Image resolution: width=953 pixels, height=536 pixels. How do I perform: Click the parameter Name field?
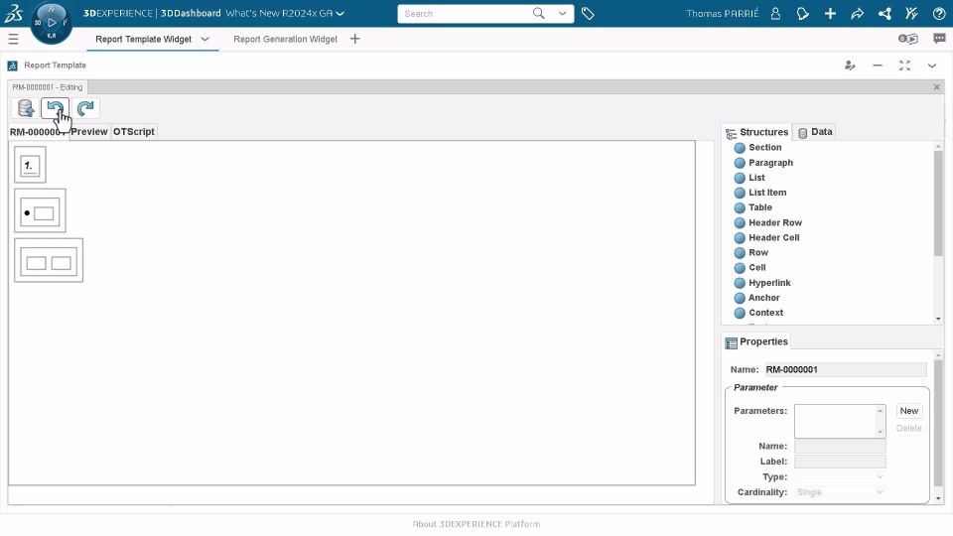pyautogui.click(x=840, y=446)
